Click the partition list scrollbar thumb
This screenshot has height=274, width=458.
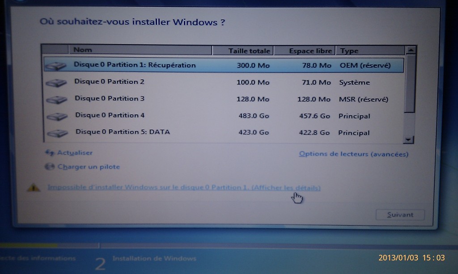tap(410, 83)
